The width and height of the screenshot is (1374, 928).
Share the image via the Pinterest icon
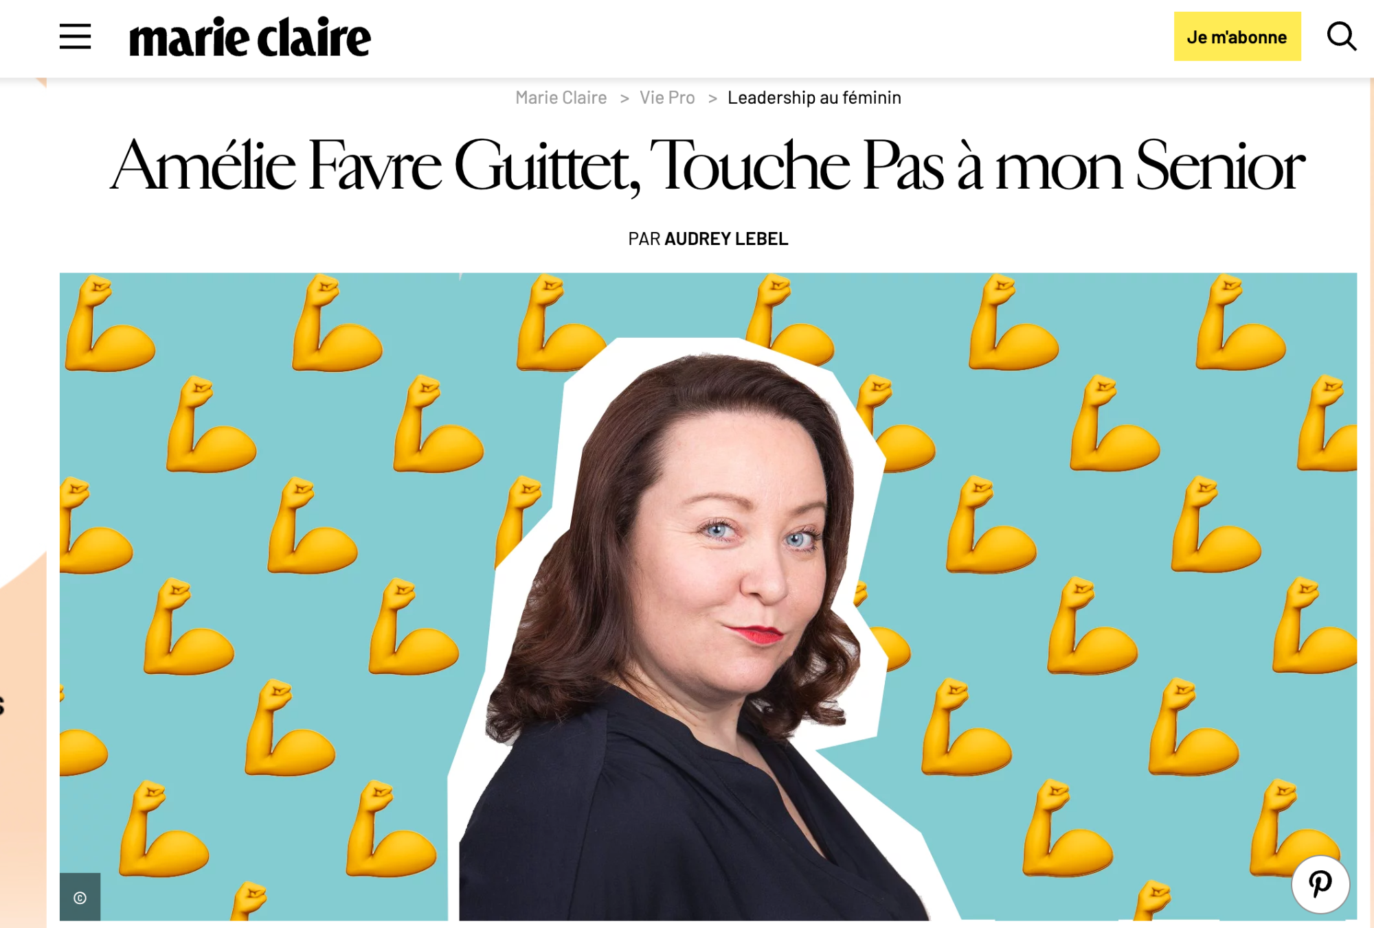coord(1320,884)
